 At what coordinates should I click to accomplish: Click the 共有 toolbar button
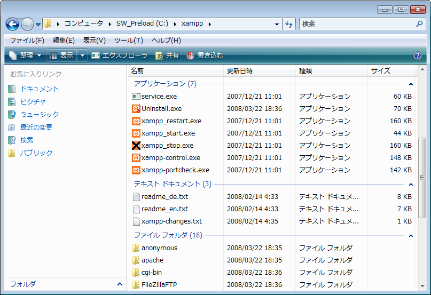[x=167, y=55]
